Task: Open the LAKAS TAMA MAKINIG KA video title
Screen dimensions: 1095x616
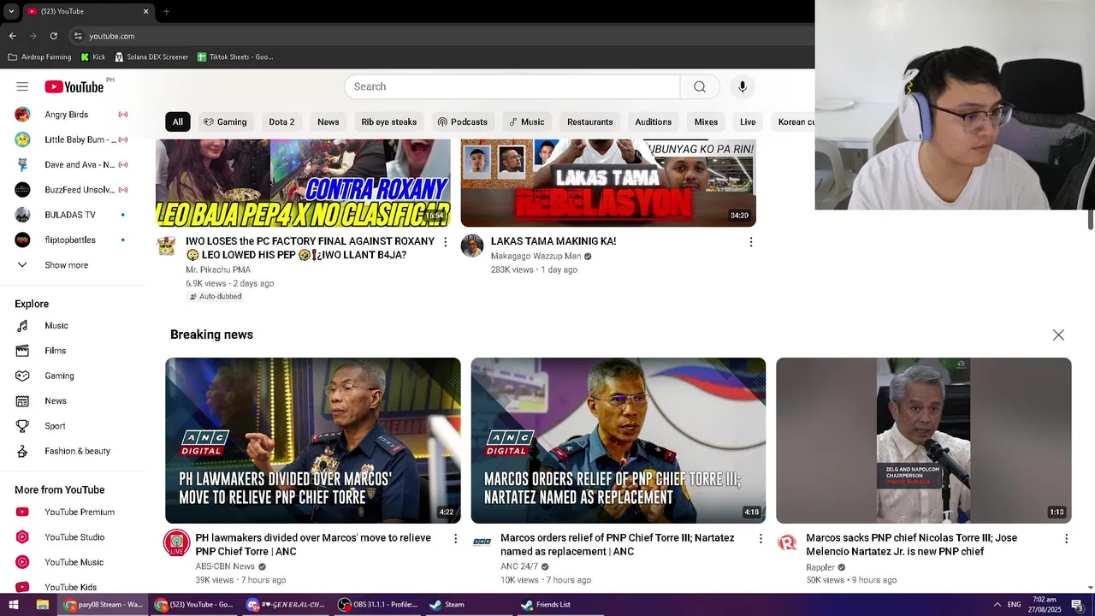Action: pos(553,241)
